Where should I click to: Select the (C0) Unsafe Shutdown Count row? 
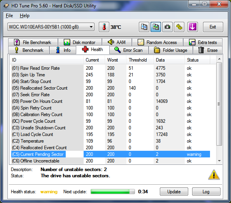(110, 128)
